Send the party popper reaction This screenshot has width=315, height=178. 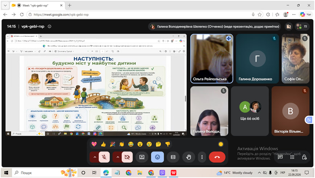pyautogui.click(x=112, y=144)
